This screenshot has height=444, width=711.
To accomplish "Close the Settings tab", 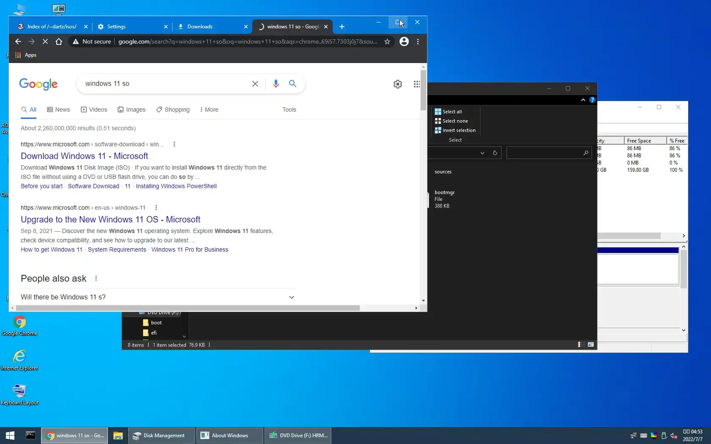I will click(166, 27).
